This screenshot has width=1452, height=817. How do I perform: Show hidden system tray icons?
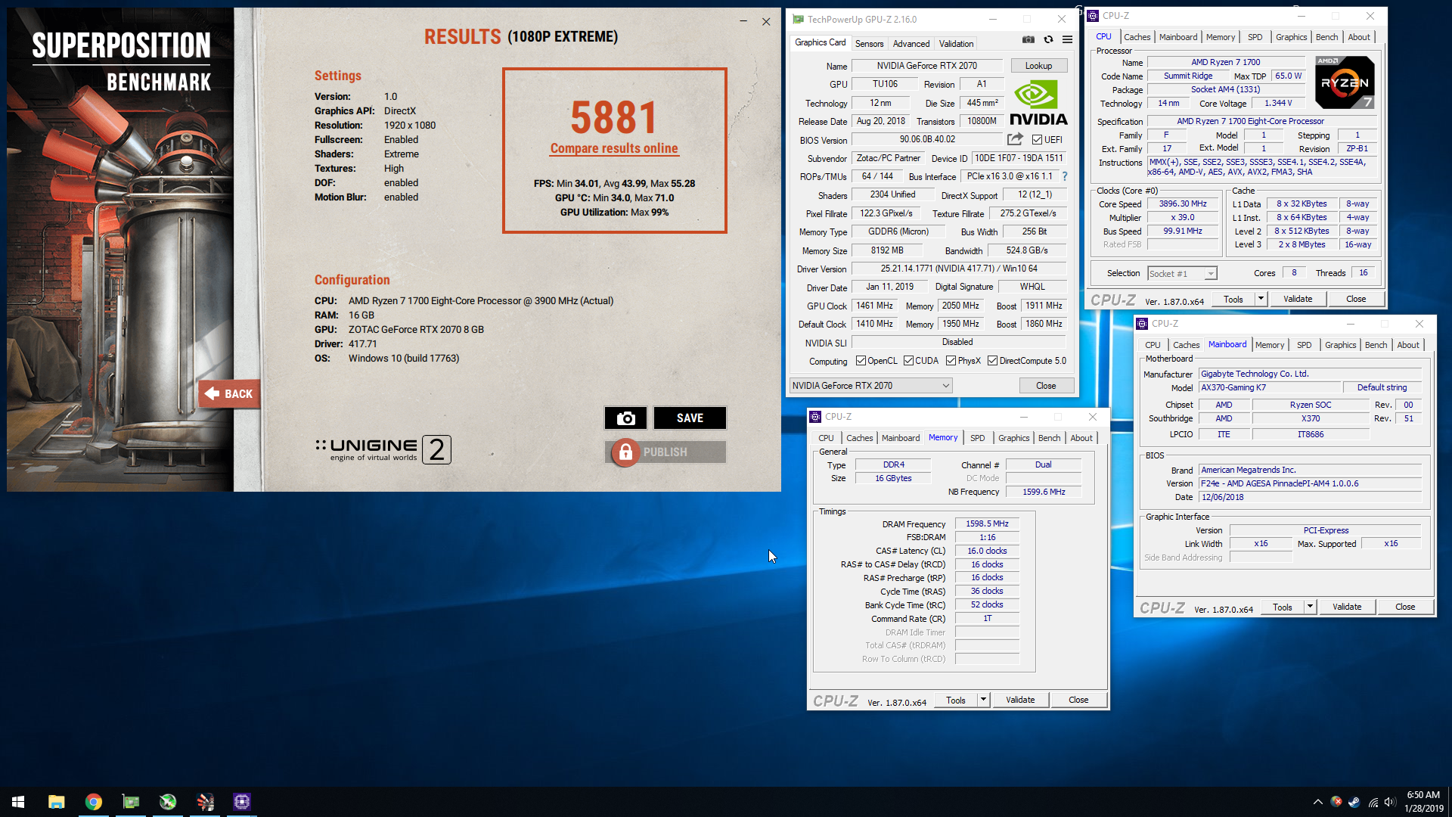(1317, 802)
